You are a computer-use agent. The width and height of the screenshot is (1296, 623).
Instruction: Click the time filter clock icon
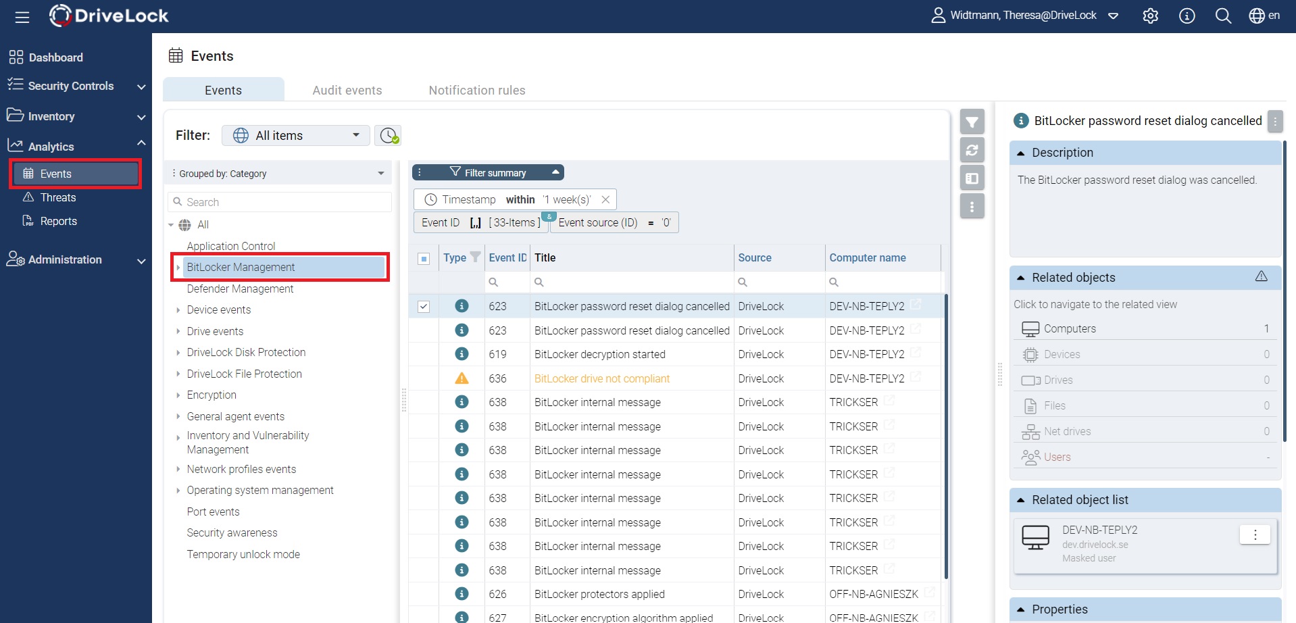click(x=389, y=135)
